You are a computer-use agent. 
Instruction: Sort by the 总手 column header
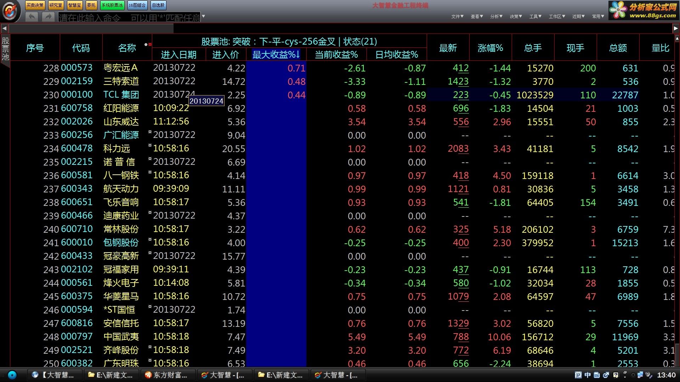(533, 48)
